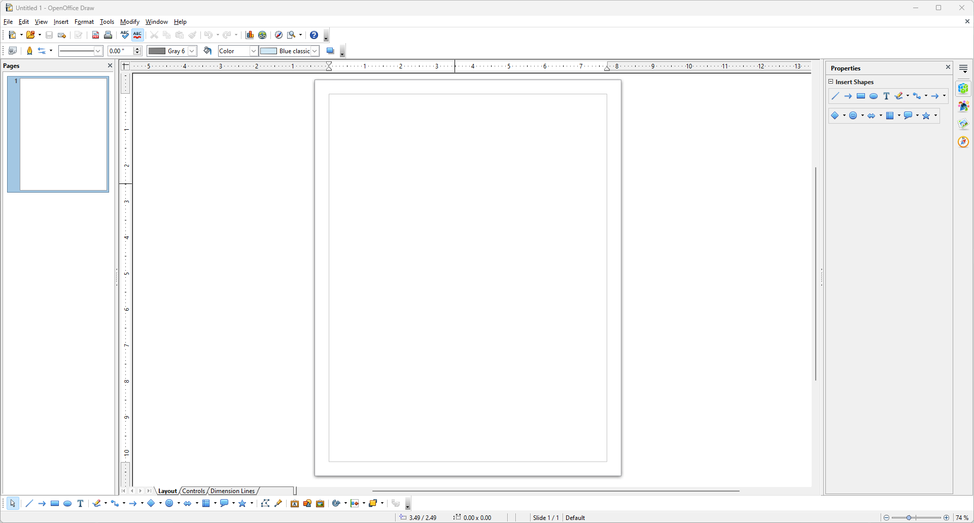This screenshot has height=523, width=974.
Task: Collapse the Insert Shapes section
Action: 831,82
